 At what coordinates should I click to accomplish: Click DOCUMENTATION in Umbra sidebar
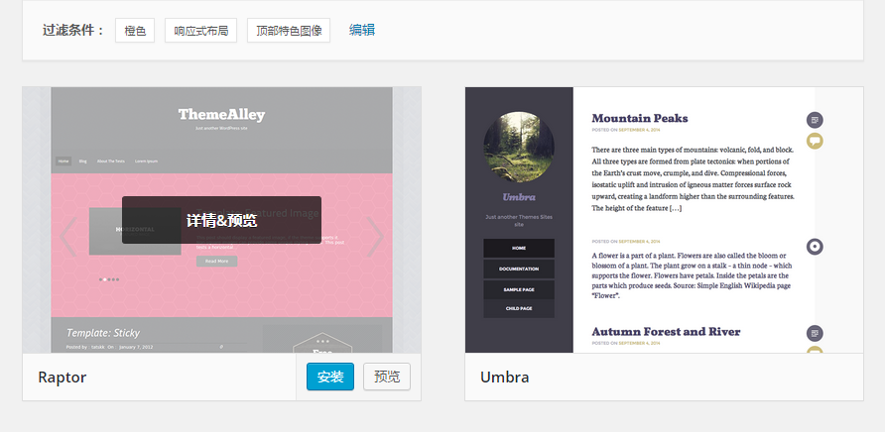[x=519, y=270]
